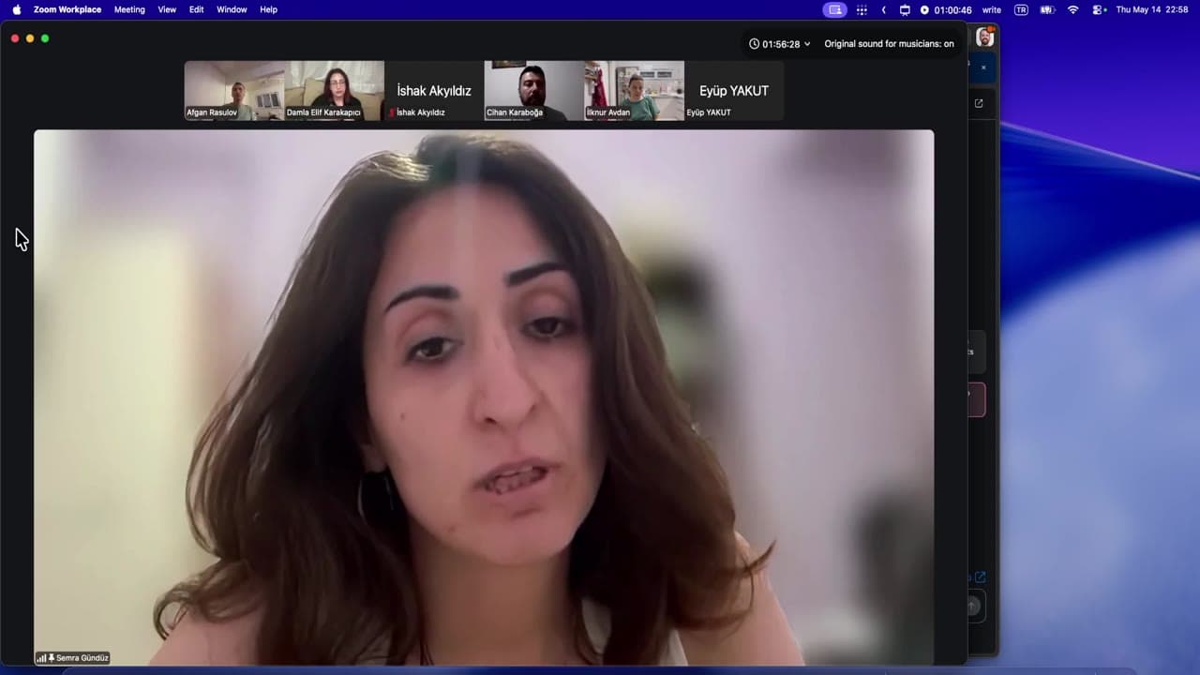Select İshak Akyıldız's participant tile
1200x675 pixels.
(434, 91)
